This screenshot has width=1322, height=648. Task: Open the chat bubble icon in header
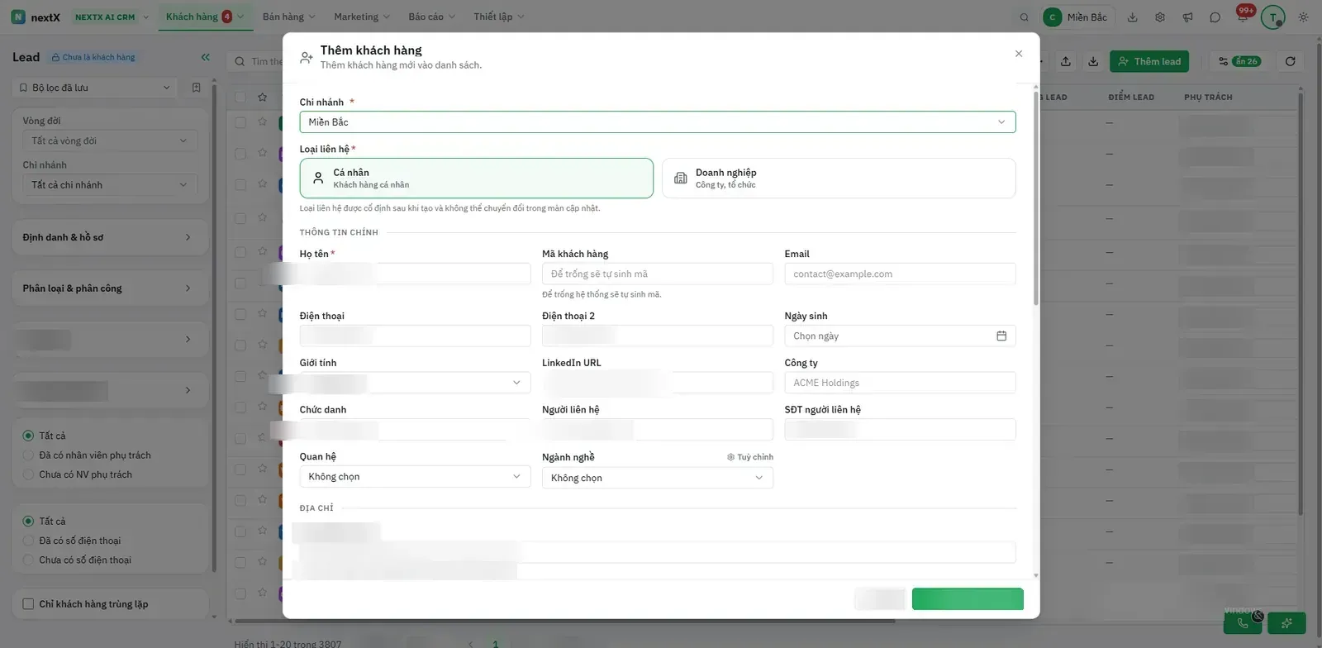pyautogui.click(x=1215, y=17)
